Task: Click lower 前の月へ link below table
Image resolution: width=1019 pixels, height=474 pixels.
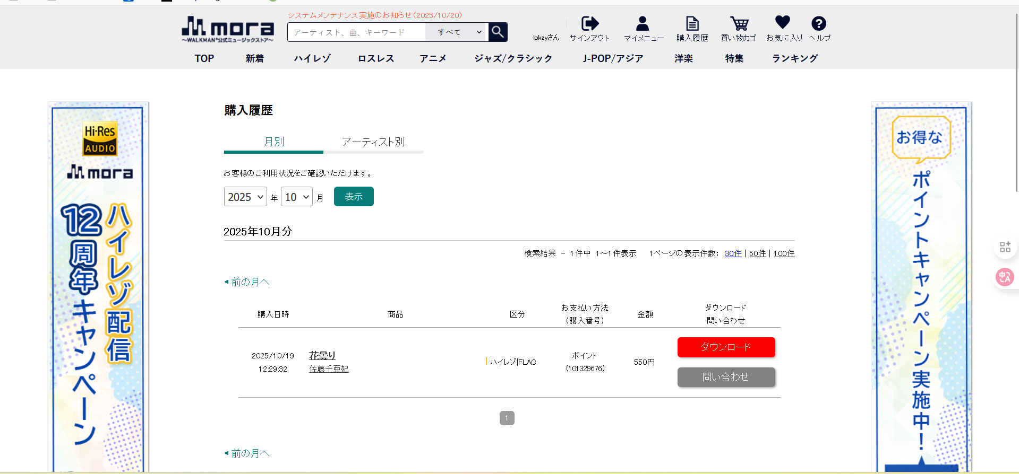Action: [x=247, y=453]
